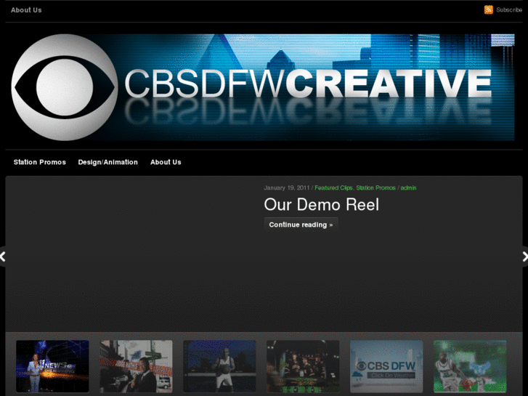Select the man in suit street thumbnail
Image resolution: width=528 pixels, height=396 pixels.
click(136, 366)
